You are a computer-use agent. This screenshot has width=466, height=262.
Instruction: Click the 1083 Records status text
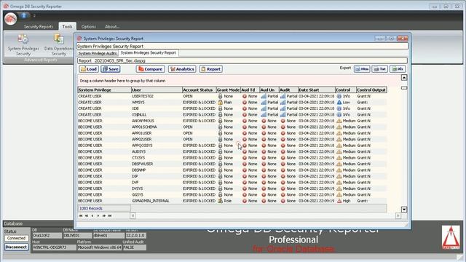(91, 208)
